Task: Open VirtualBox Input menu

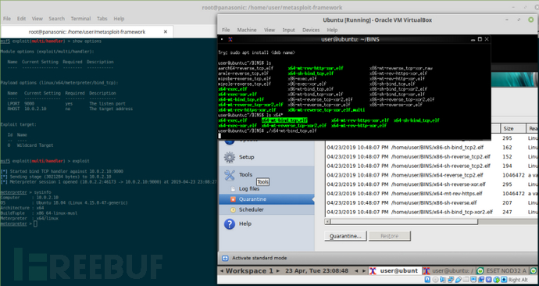Action: pyautogui.click(x=289, y=30)
